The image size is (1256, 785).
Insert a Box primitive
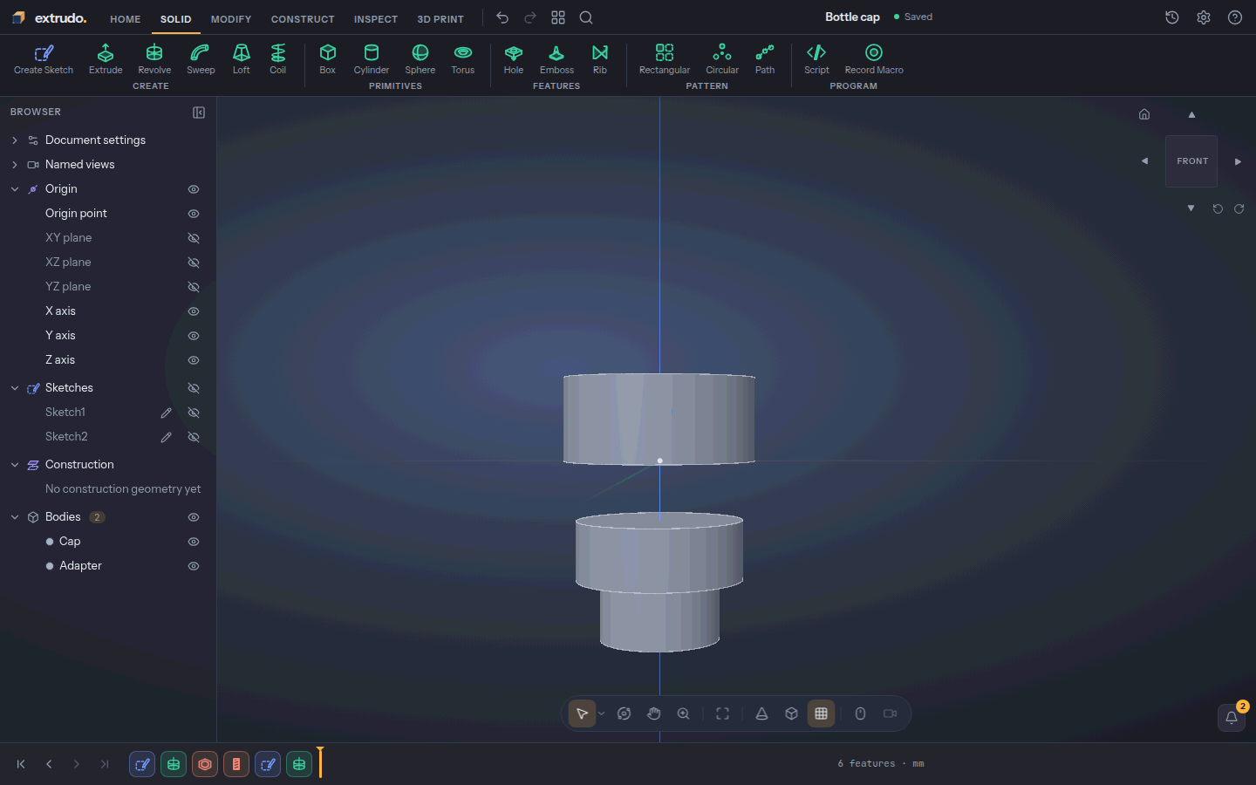tap(328, 59)
